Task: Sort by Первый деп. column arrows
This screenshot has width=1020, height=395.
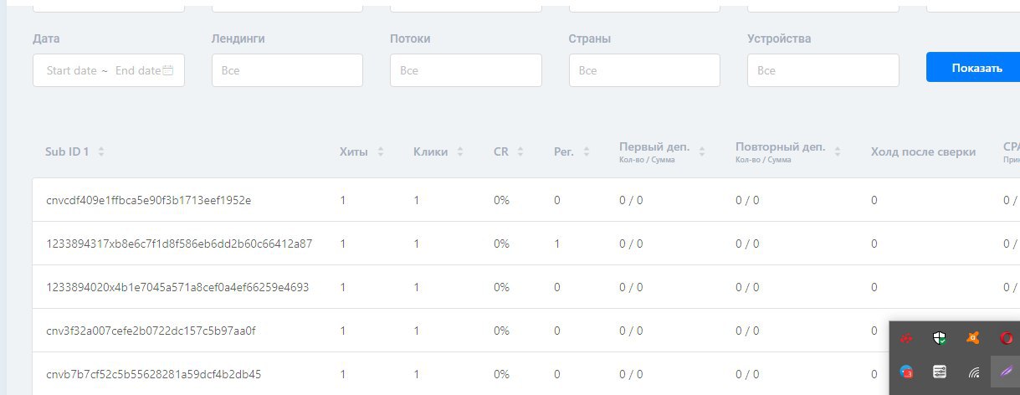Action: pos(702,152)
